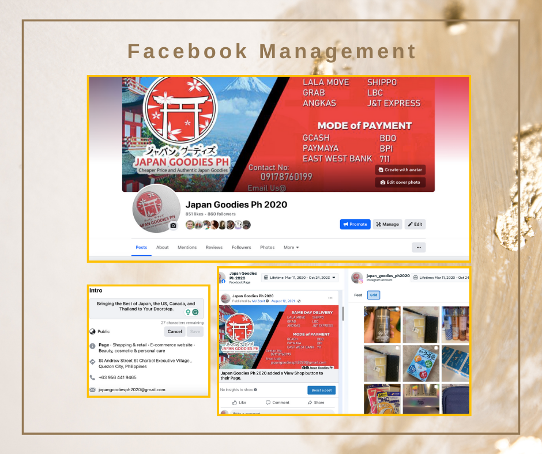This screenshot has height=454, width=542.
Task: Click the post preview's vertical scrollbar
Action: [342, 314]
